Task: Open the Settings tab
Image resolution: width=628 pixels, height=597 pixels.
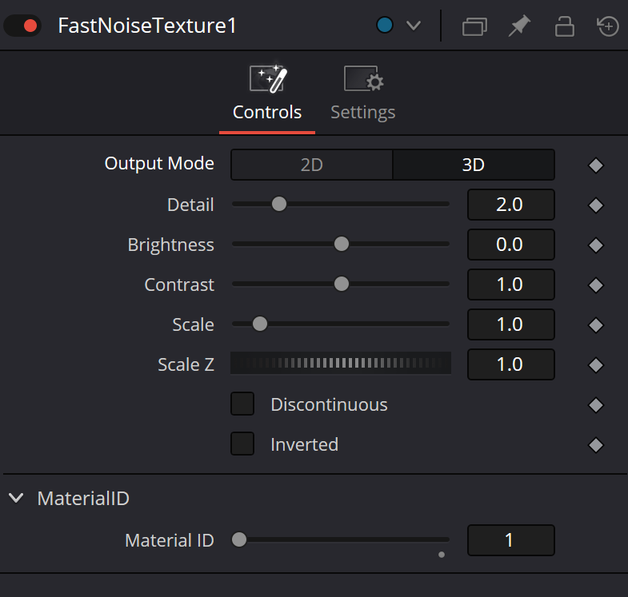Action: tap(363, 94)
